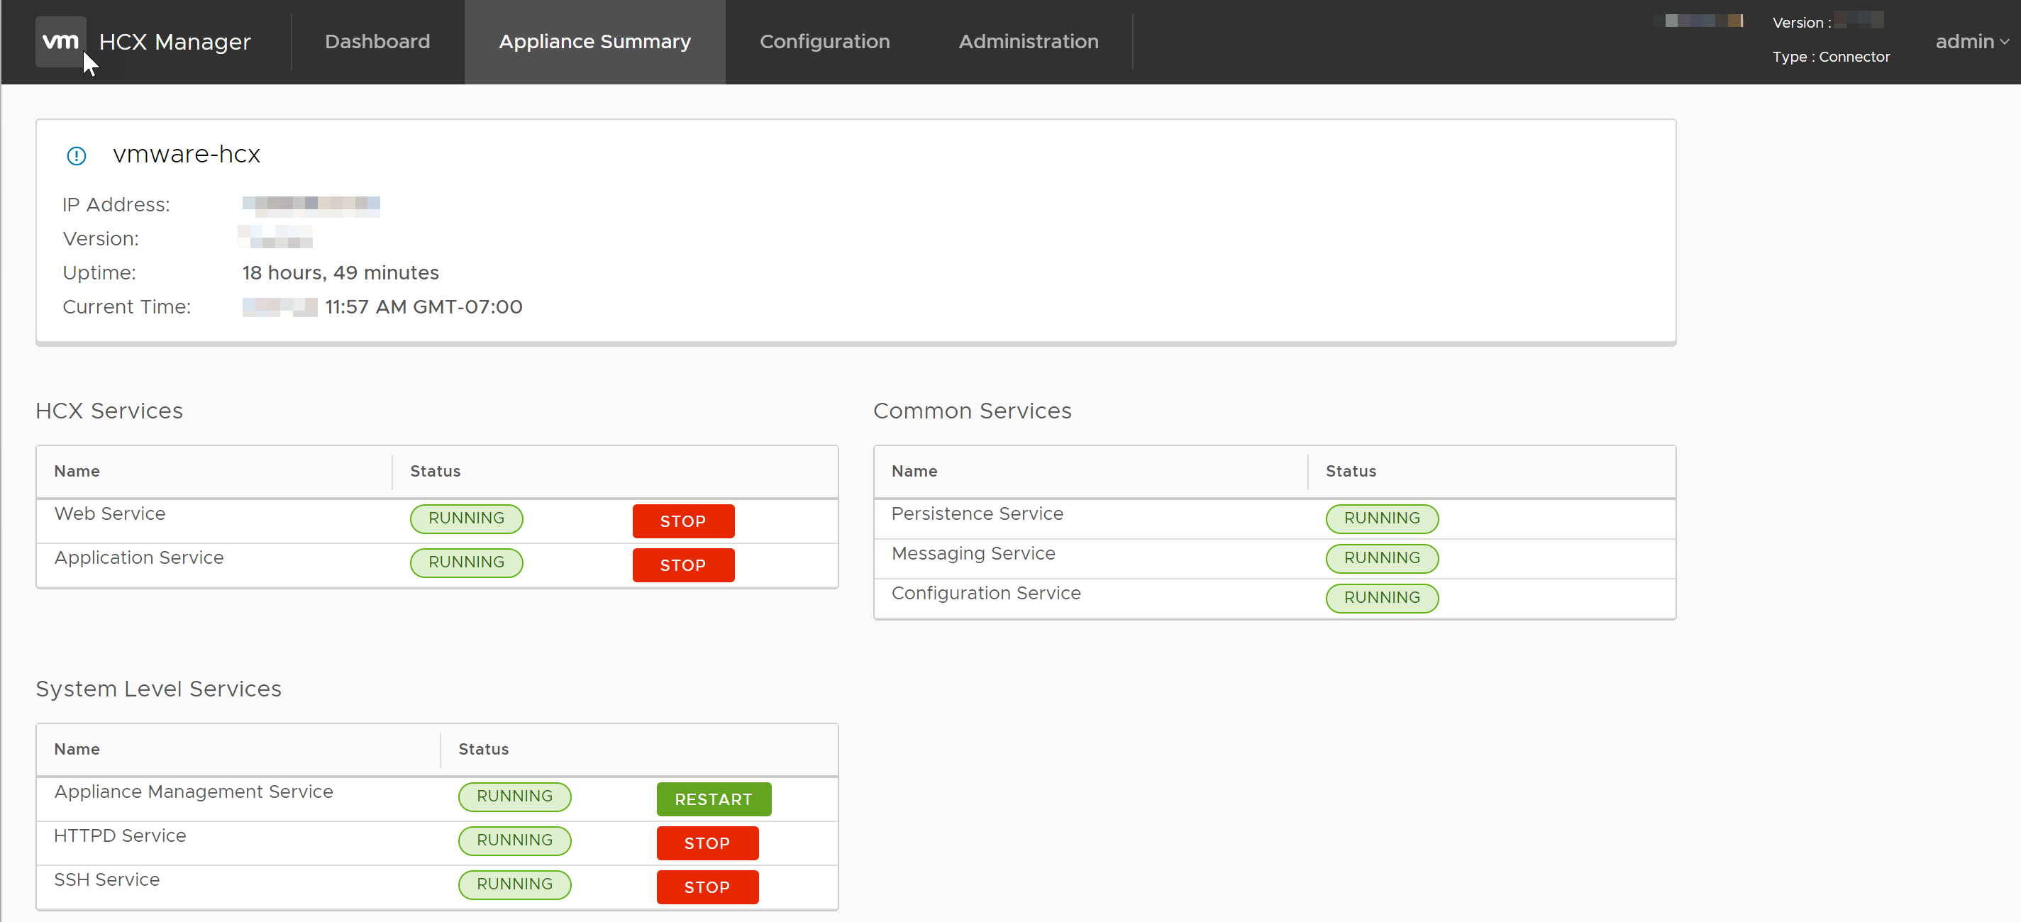The image size is (2021, 922).
Task: Click the 'Application Service' name cell
Action: (x=139, y=557)
